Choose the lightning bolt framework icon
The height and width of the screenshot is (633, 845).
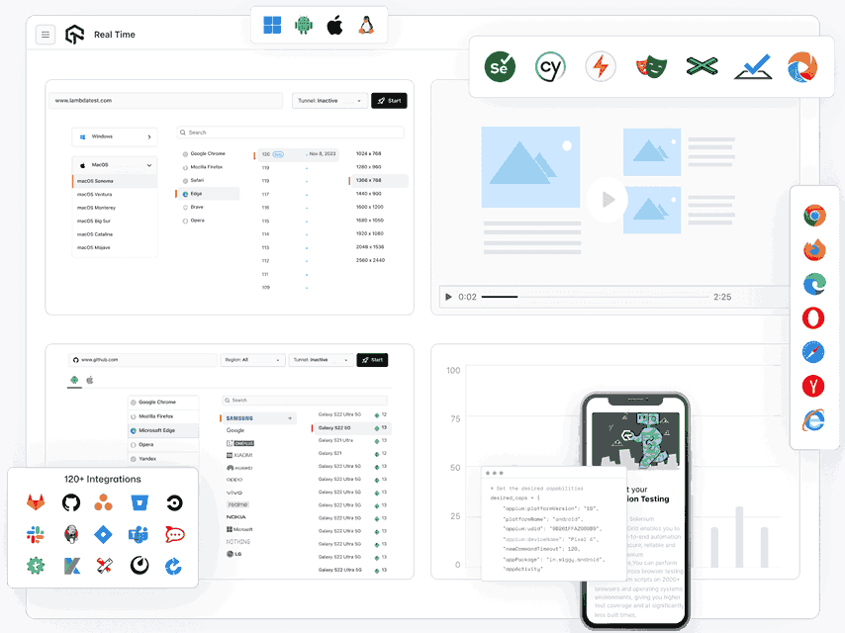(x=601, y=67)
